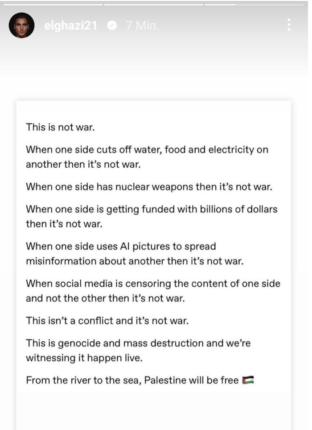Viewport: 312px width, 430px height.
Task: Click the line "witnessing it happen live."
Action: pos(84,358)
